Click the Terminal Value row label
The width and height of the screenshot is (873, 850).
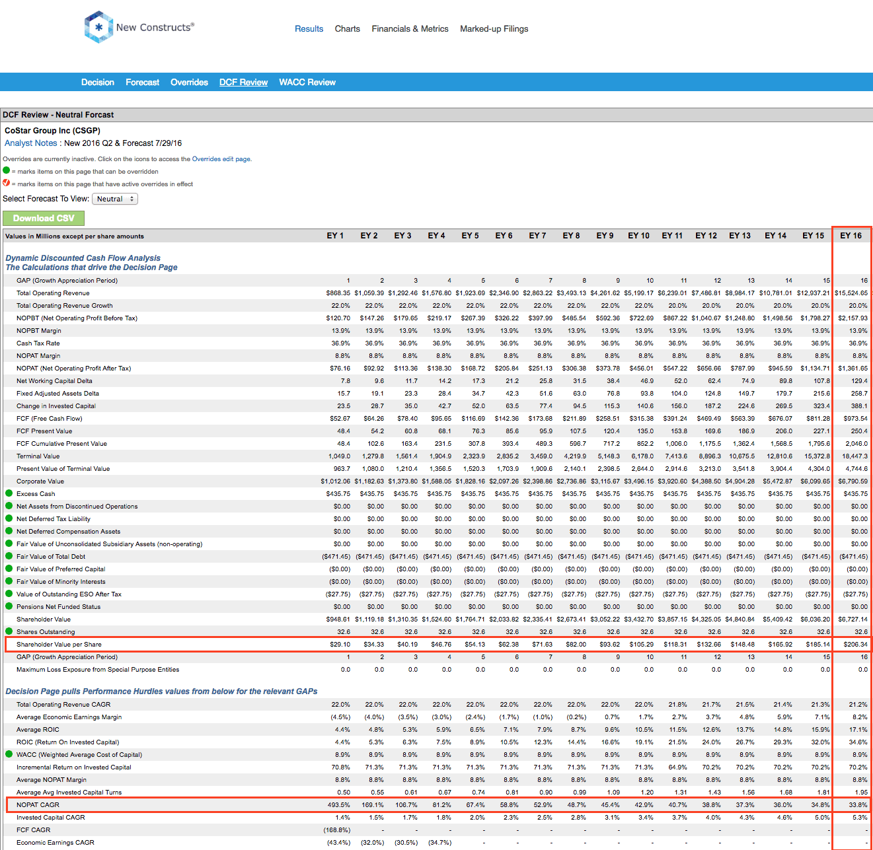pyautogui.click(x=38, y=456)
